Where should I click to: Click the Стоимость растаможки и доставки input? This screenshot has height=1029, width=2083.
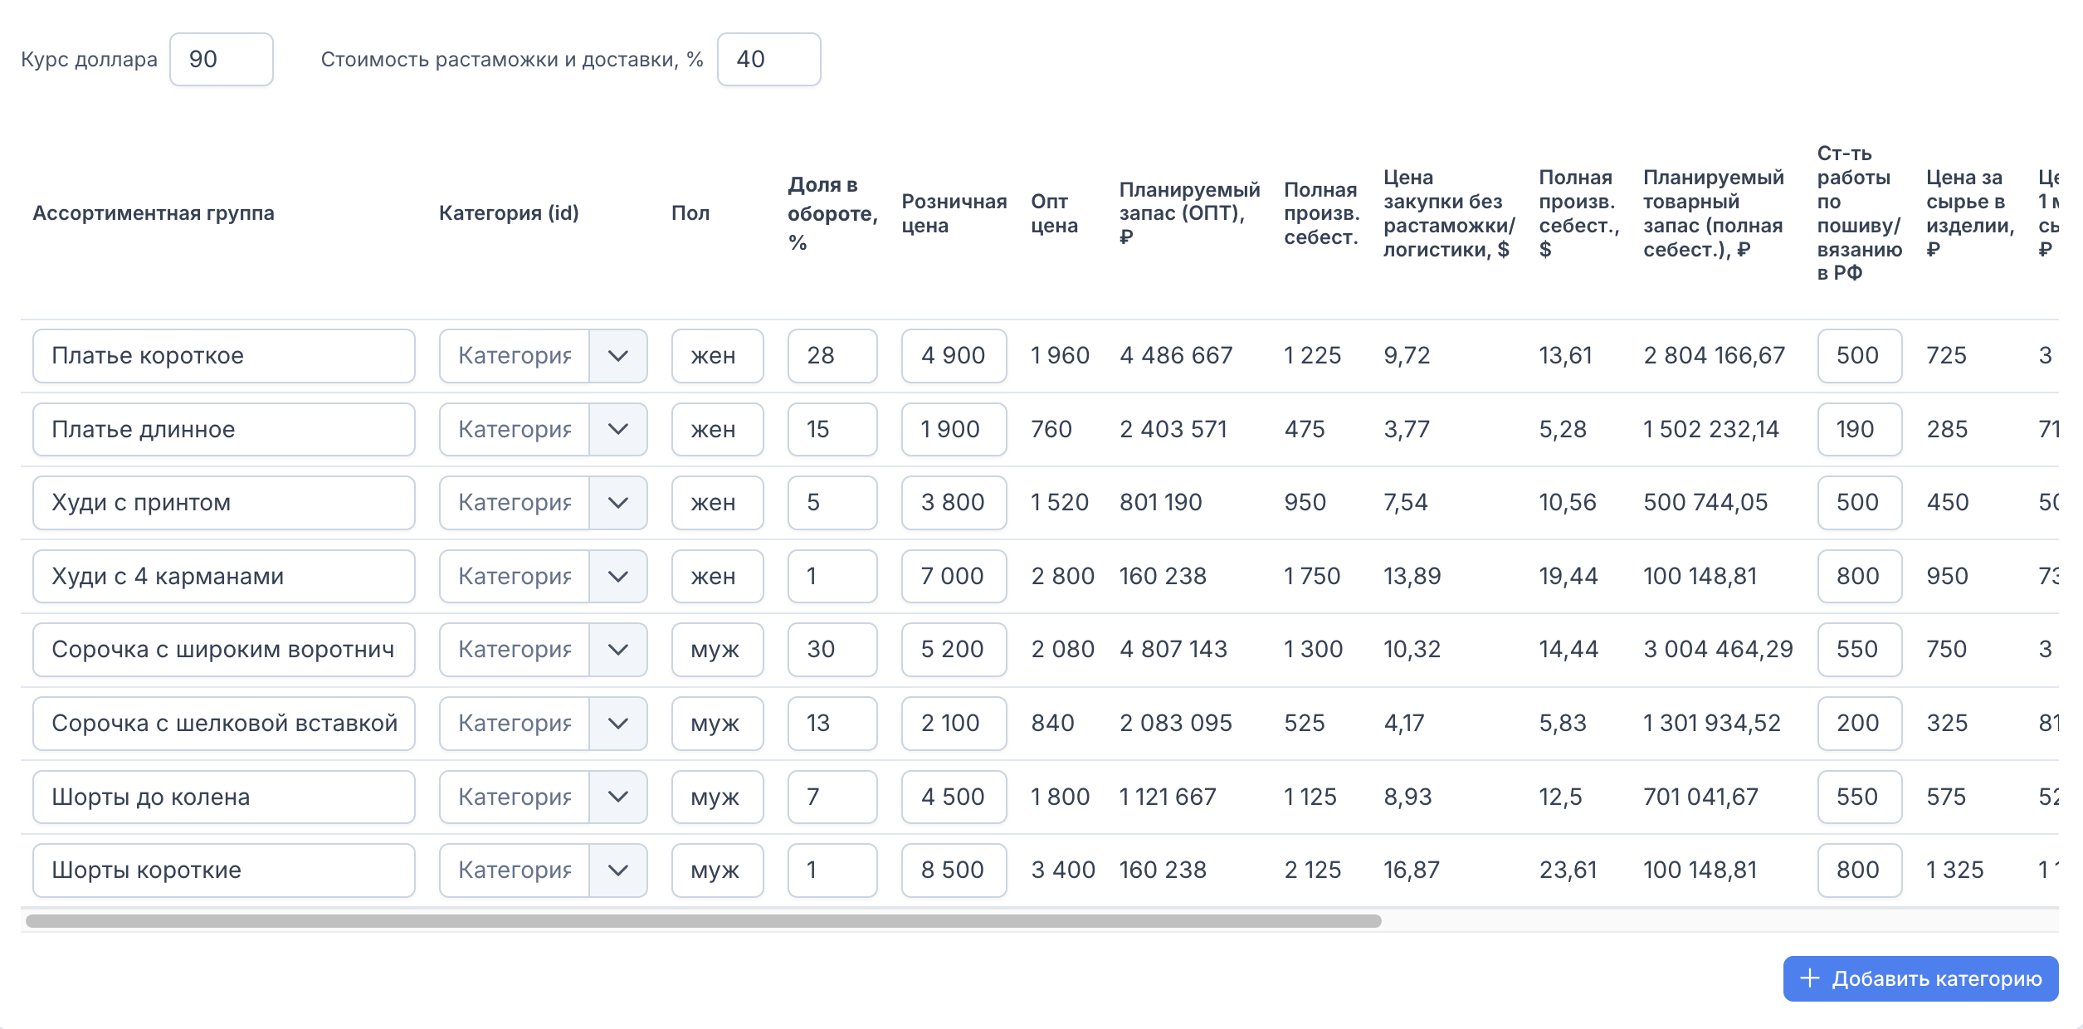pyautogui.click(x=768, y=60)
